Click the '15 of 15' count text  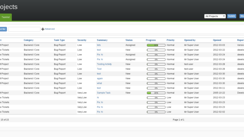coord(5,120)
